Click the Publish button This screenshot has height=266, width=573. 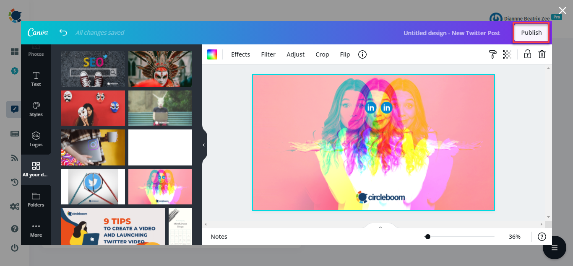coord(531,32)
